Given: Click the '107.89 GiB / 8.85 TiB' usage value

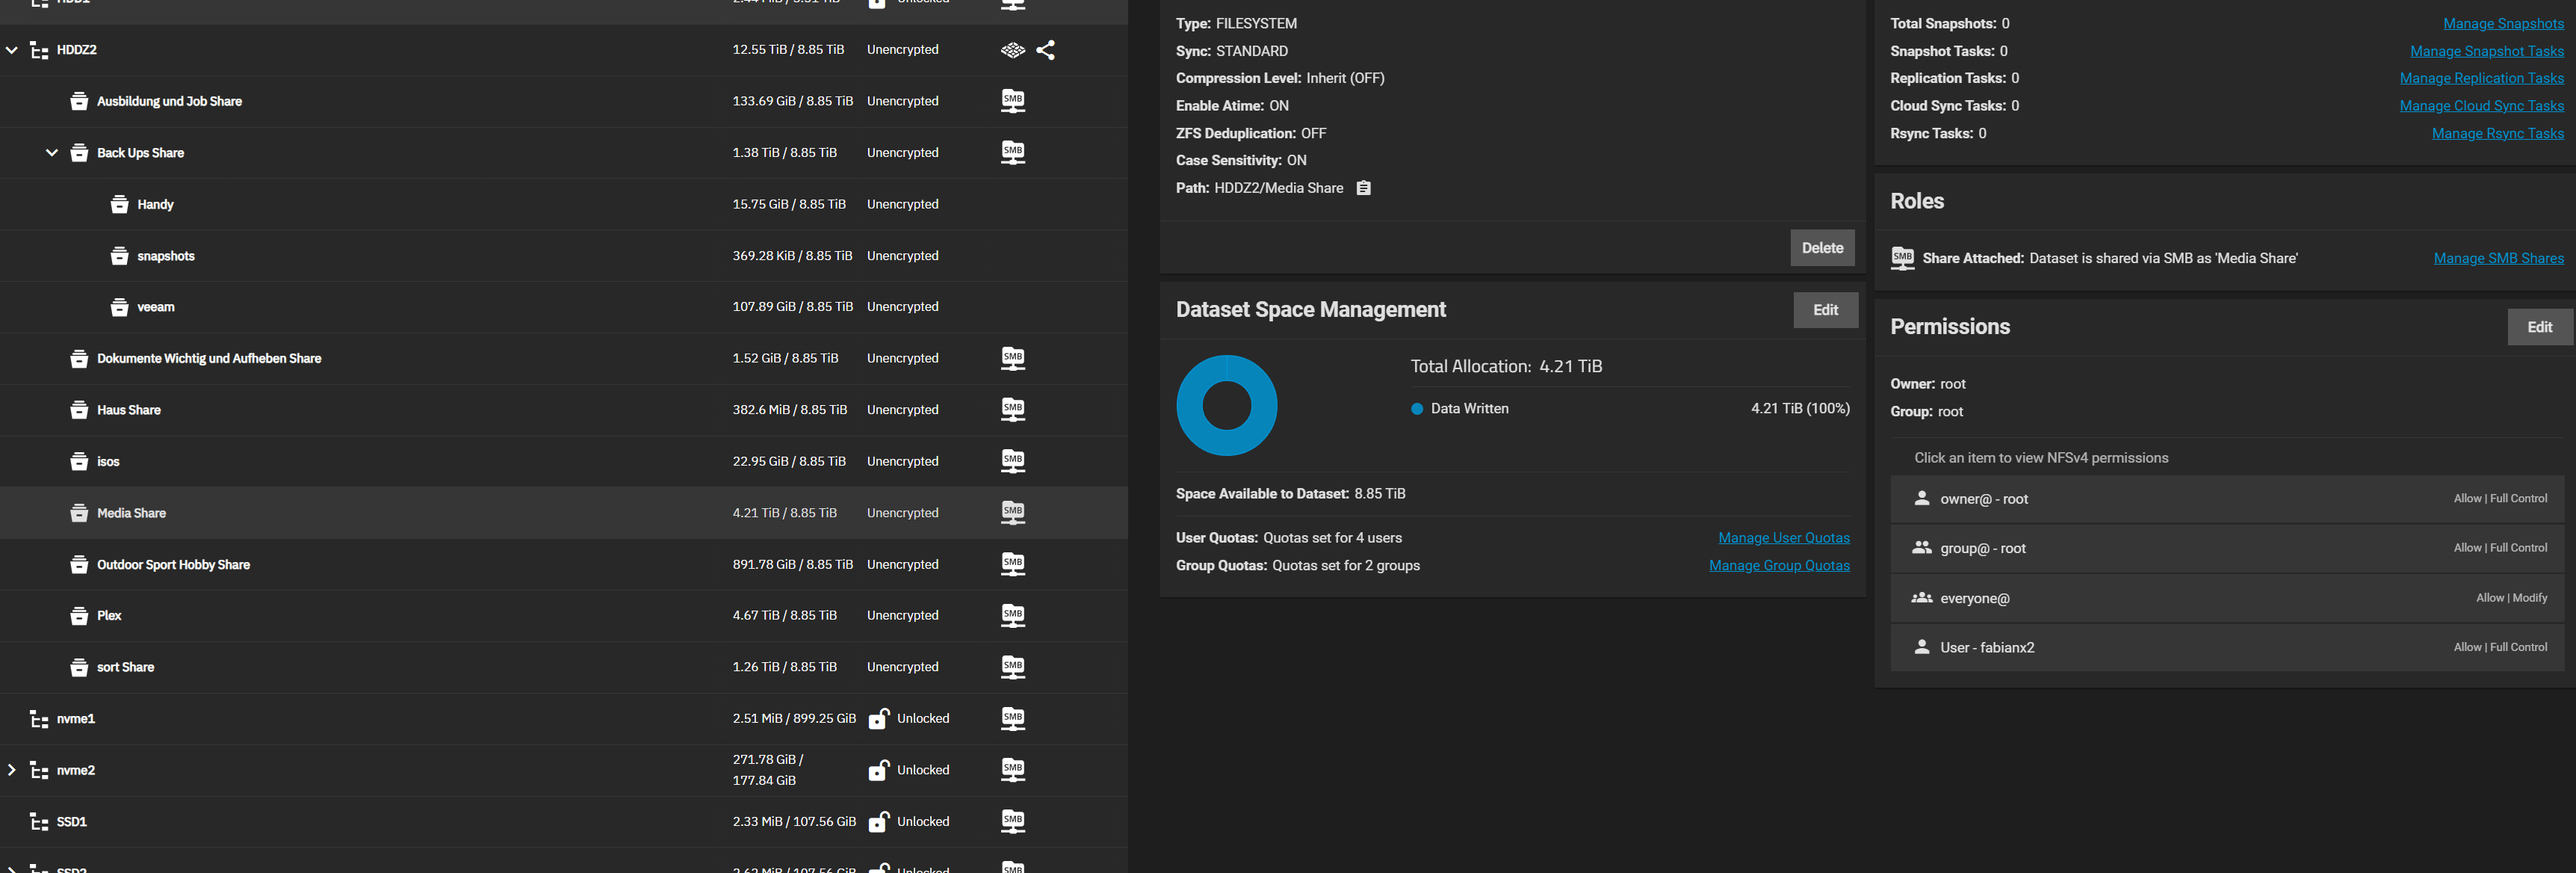Looking at the screenshot, I should pos(792,307).
